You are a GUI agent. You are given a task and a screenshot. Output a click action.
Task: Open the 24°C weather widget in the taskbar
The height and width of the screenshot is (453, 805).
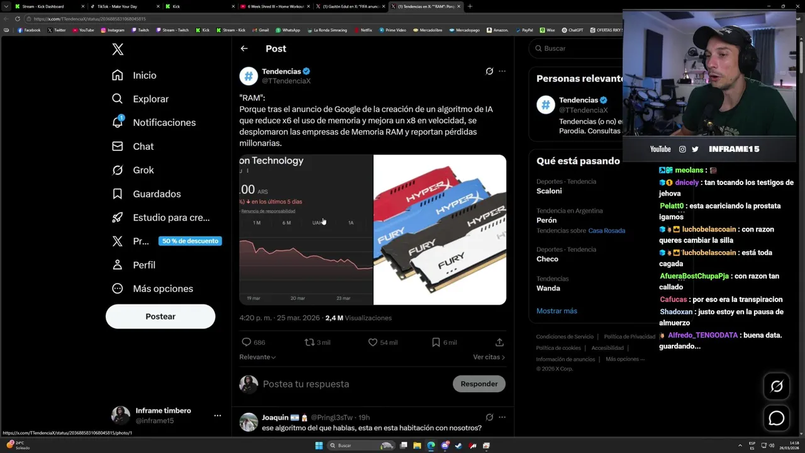18,445
